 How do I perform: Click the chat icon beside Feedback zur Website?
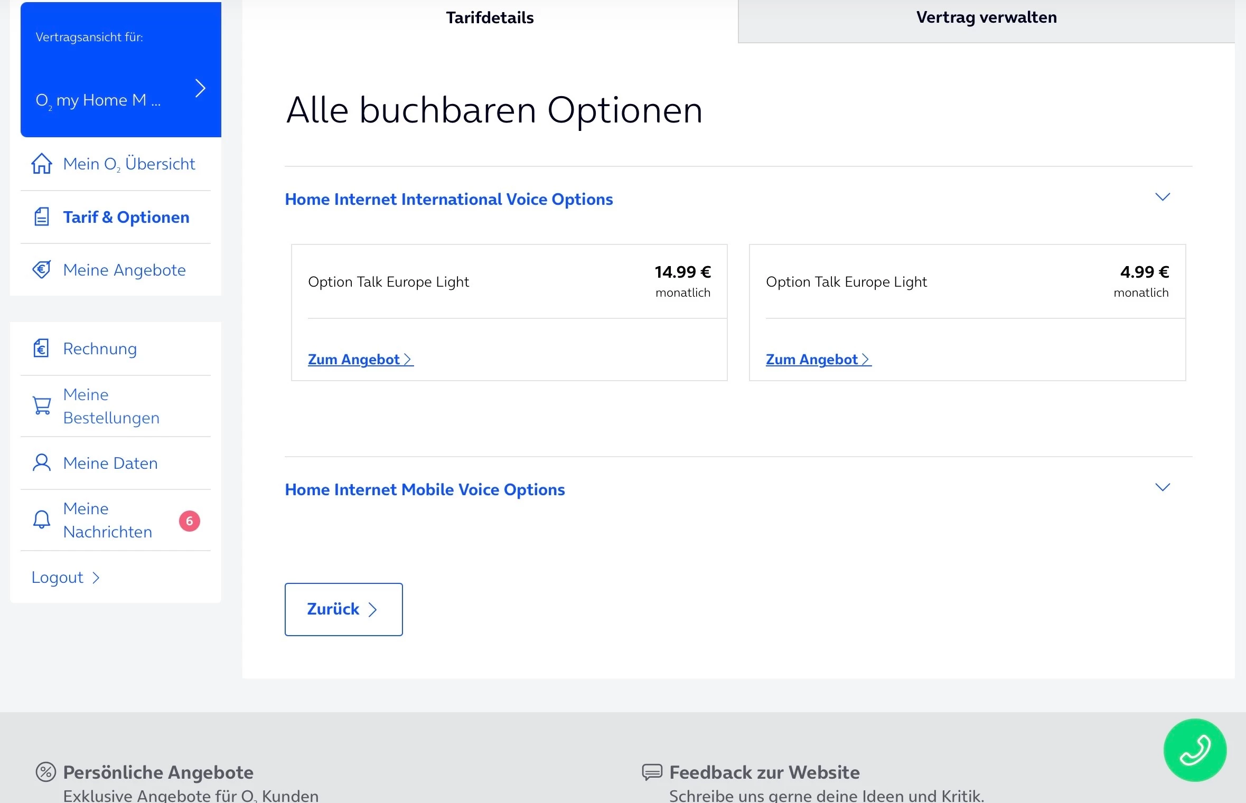(x=652, y=772)
